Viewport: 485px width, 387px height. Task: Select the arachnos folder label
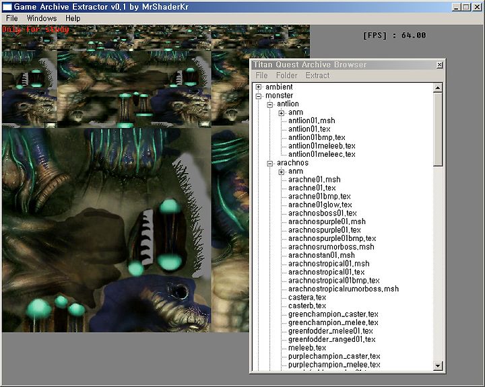point(292,163)
